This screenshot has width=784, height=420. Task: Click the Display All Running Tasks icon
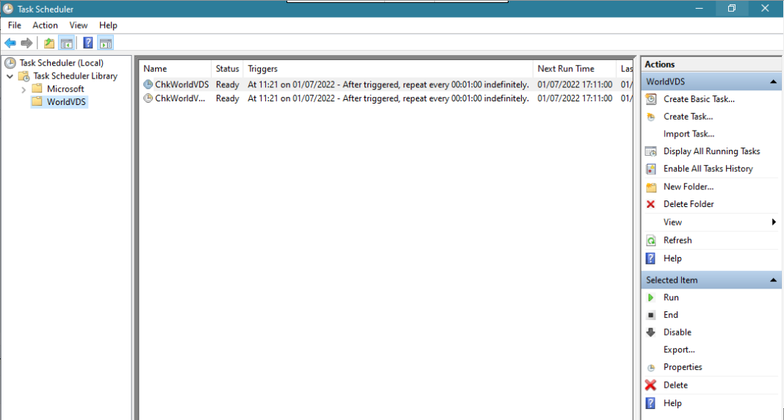(x=651, y=151)
